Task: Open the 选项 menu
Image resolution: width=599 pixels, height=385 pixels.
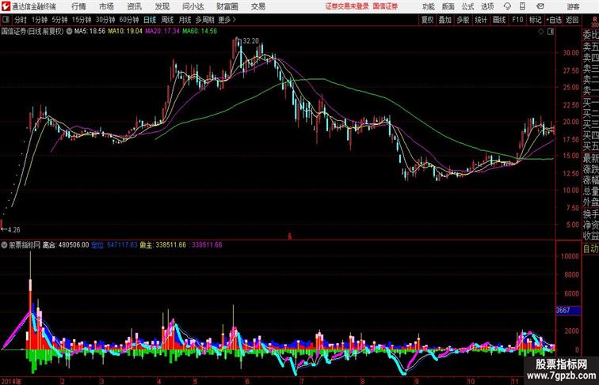Action: click(x=487, y=6)
